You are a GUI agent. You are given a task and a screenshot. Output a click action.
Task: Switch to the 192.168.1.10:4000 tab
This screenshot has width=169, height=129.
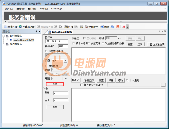[x=60, y=32]
